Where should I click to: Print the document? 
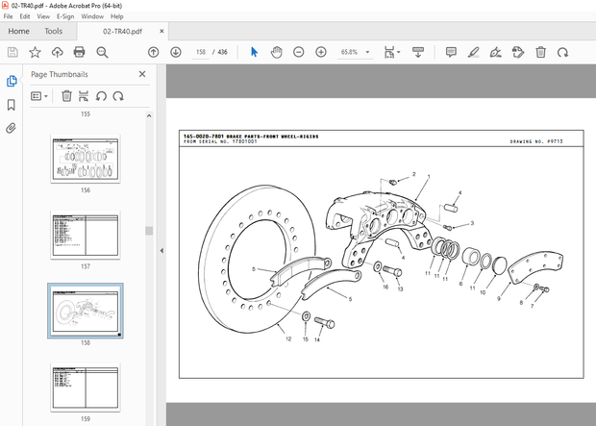80,52
